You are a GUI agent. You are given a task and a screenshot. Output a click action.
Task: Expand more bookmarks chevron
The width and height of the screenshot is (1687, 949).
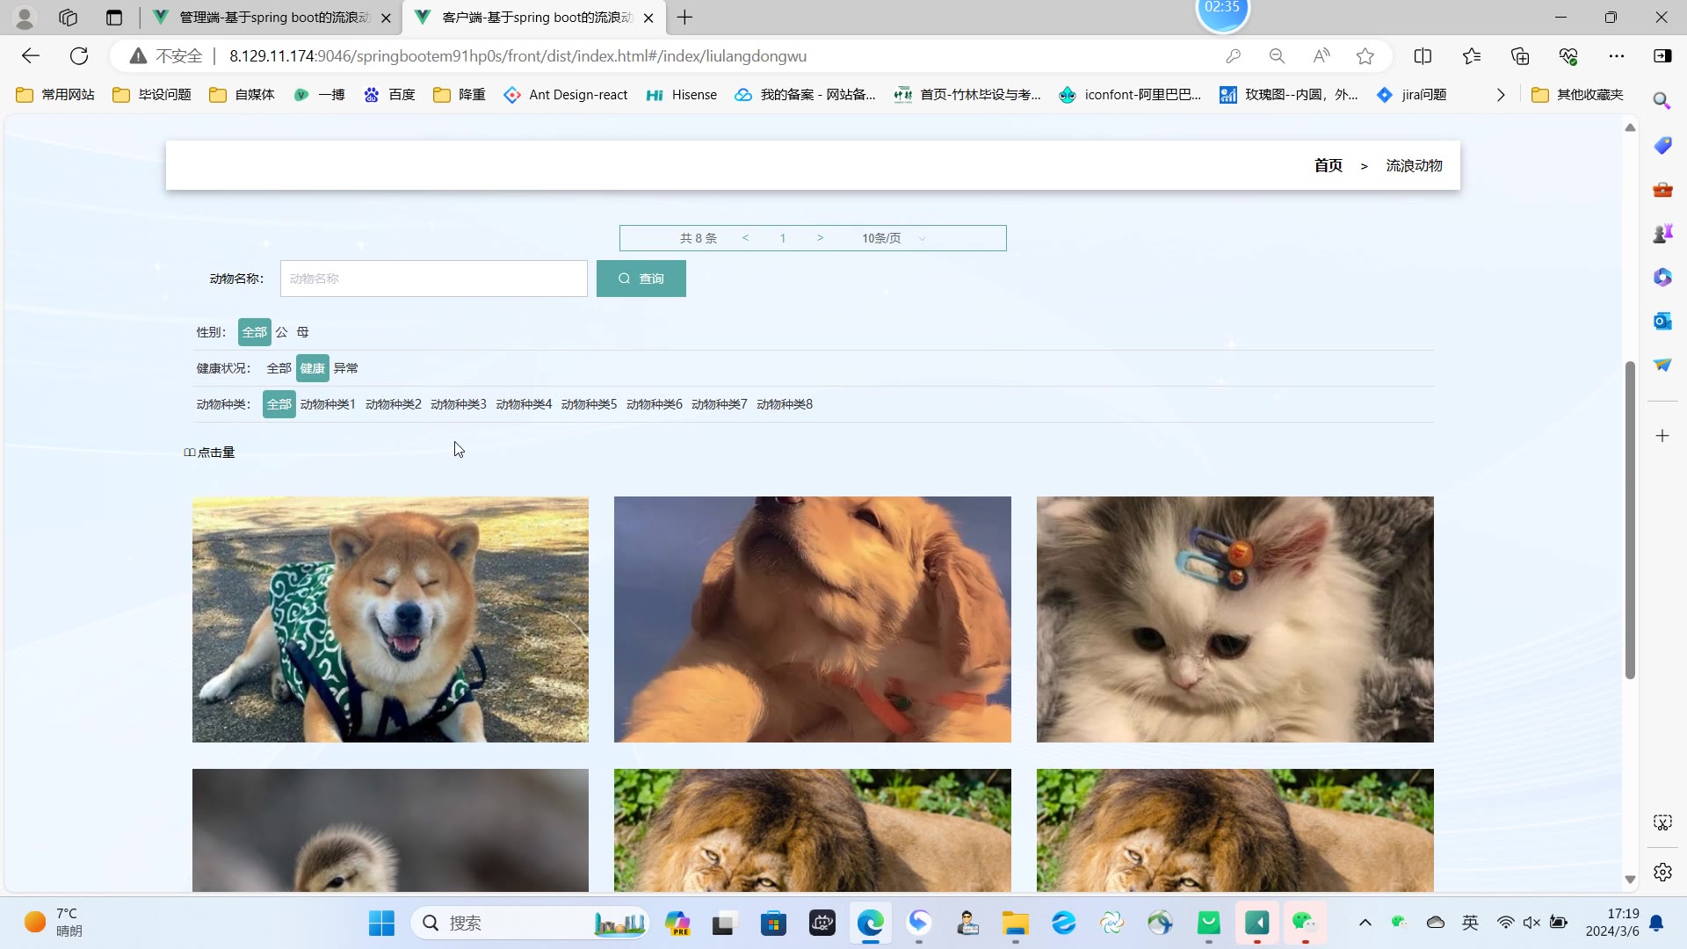coord(1500,95)
